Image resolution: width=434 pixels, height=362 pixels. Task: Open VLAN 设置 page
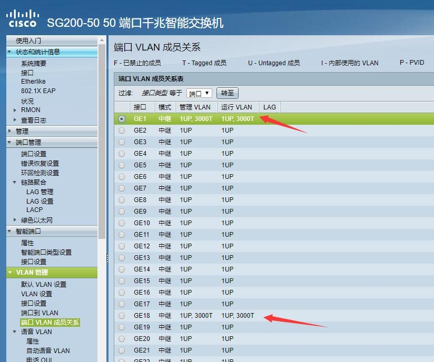click(36, 294)
